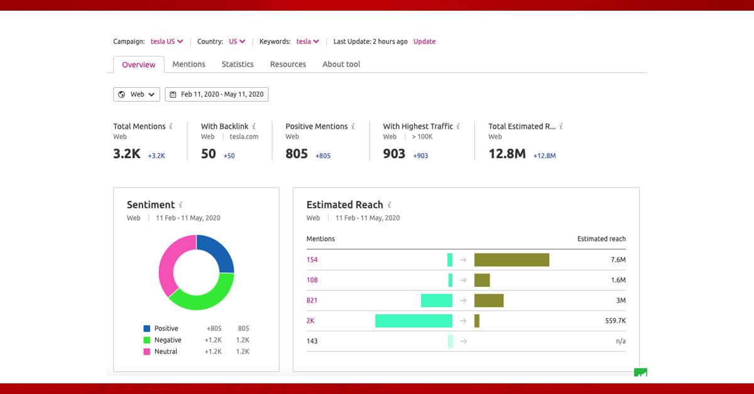This screenshot has height=394, width=754.
Task: Click the 50 backlink count
Action: point(209,154)
